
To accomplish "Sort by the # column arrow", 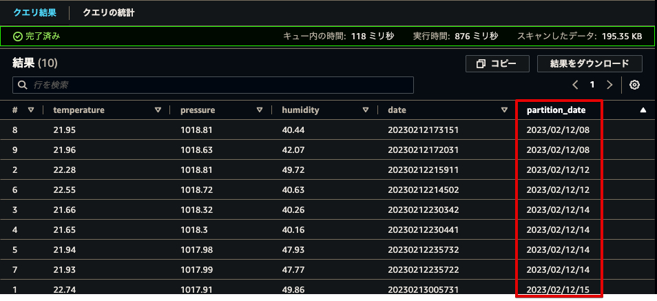I will click(x=30, y=110).
